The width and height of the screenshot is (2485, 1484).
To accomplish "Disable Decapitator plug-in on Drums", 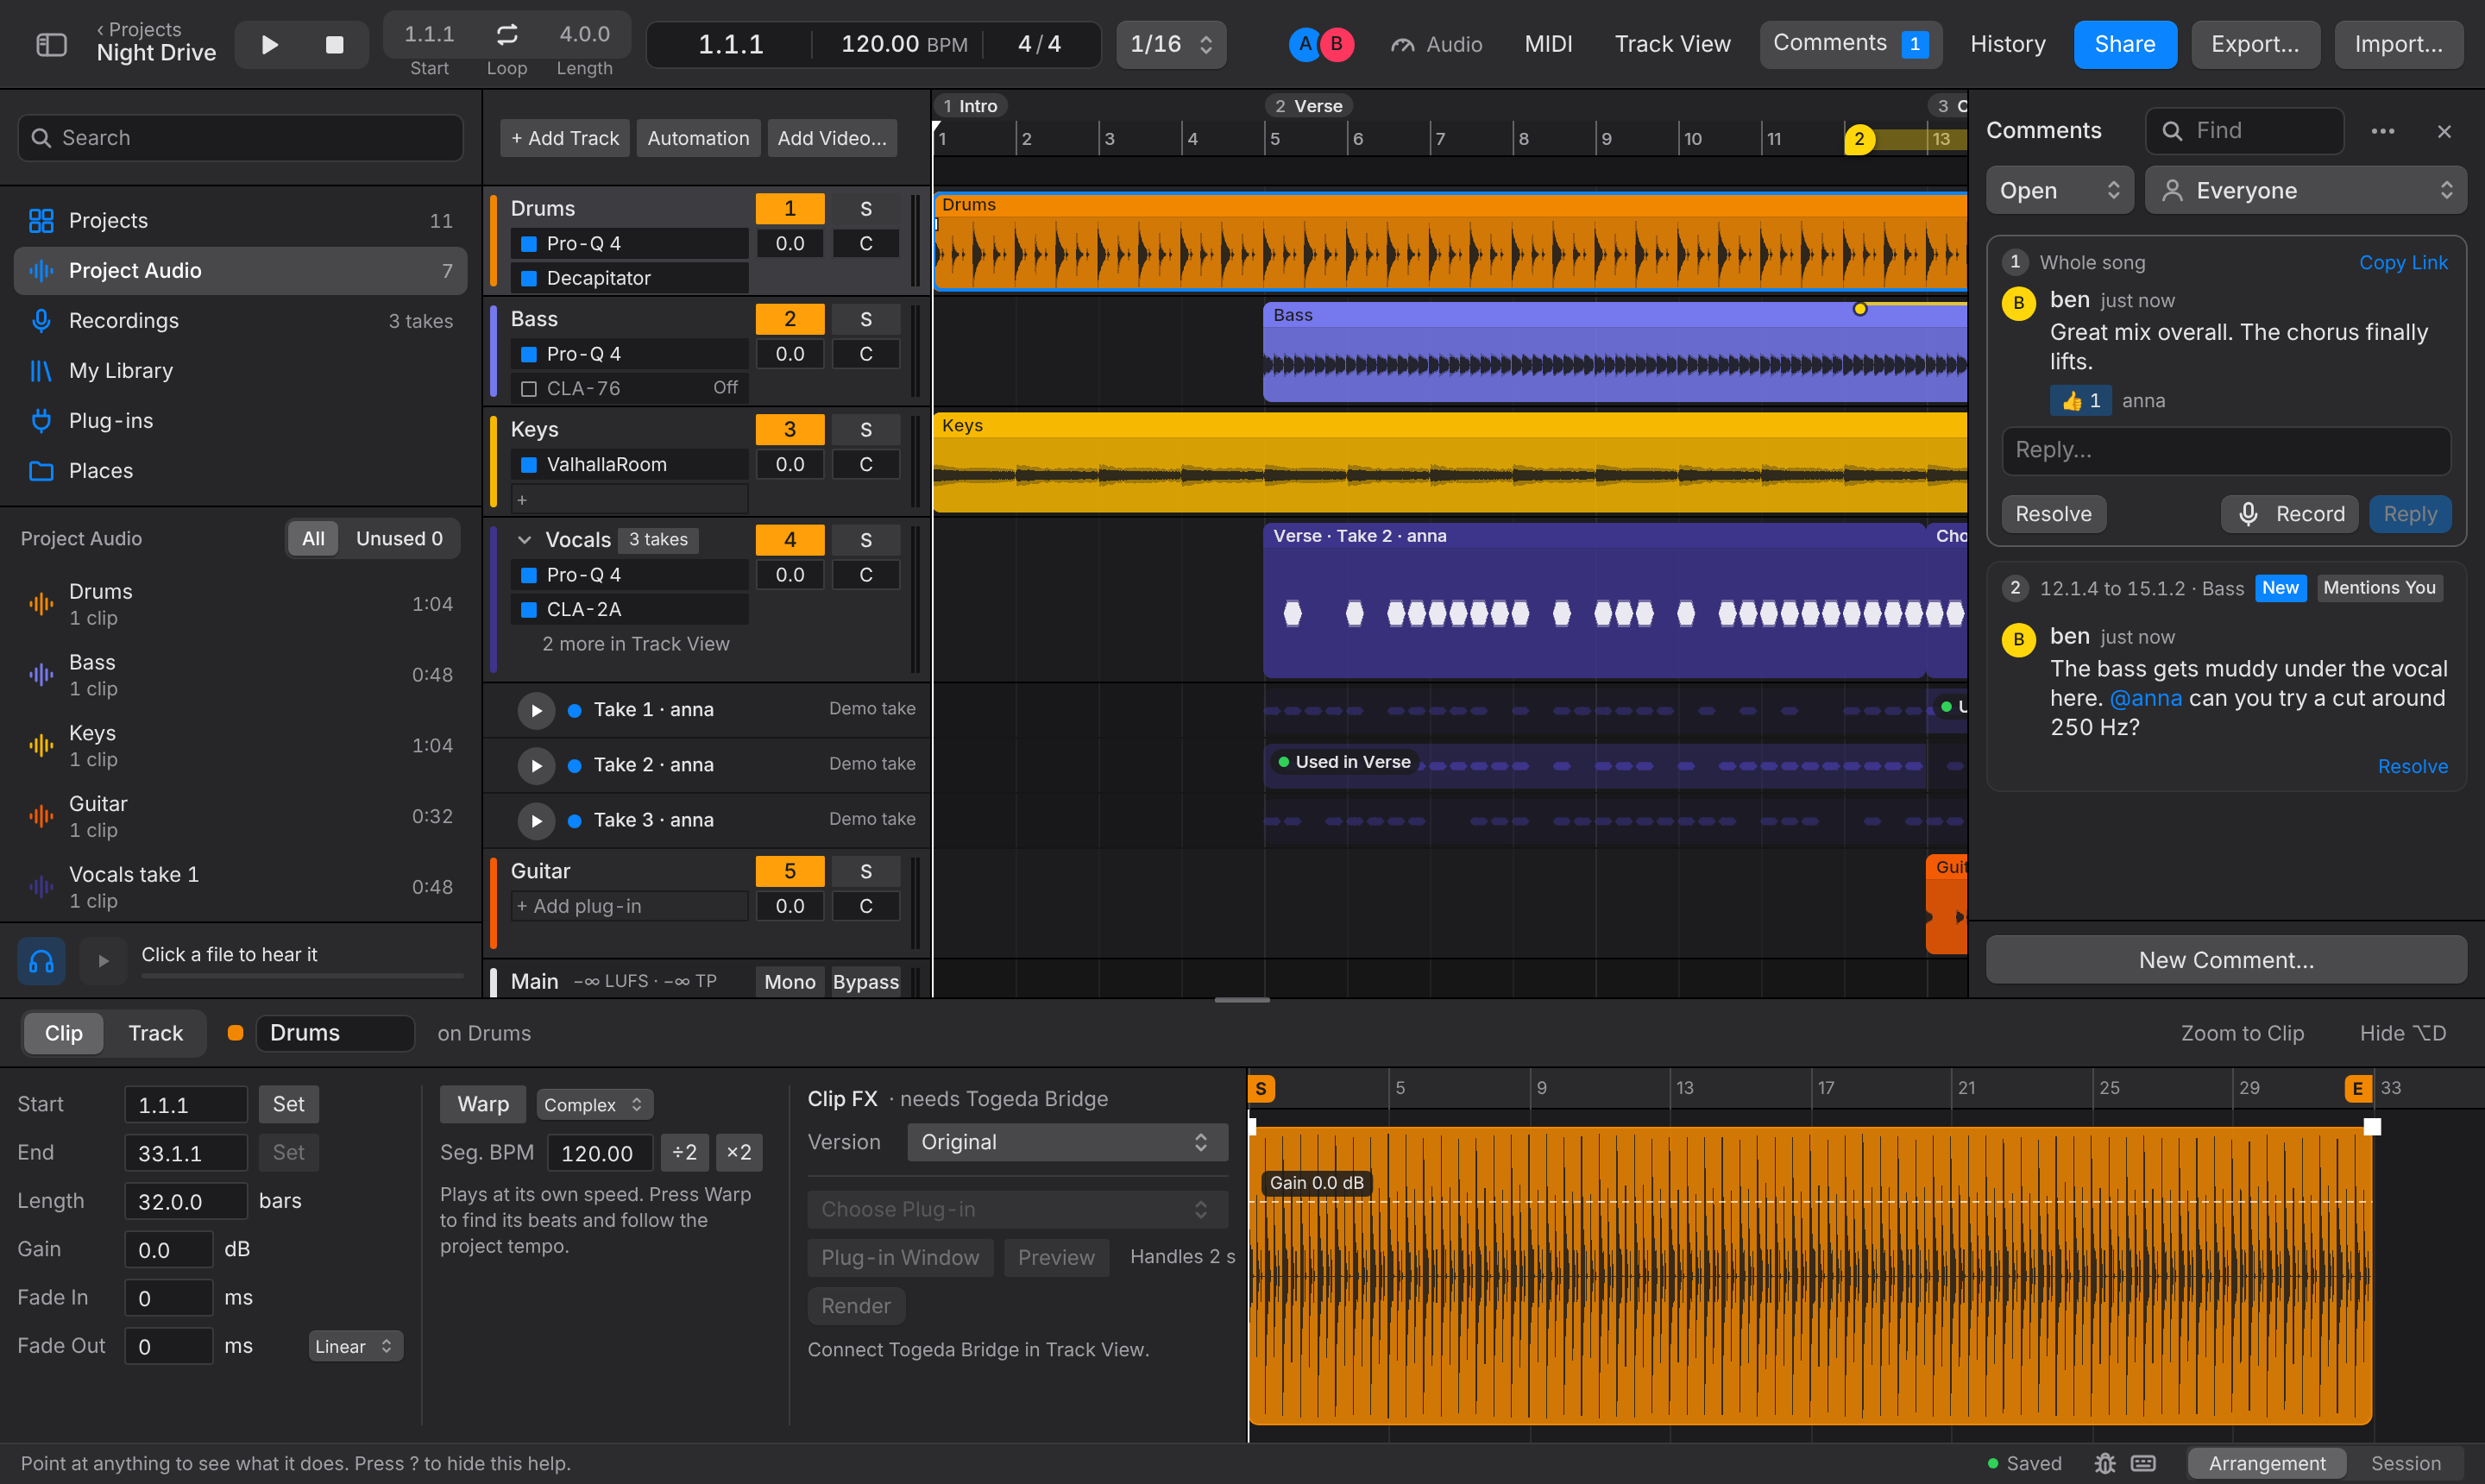I will (x=529, y=278).
